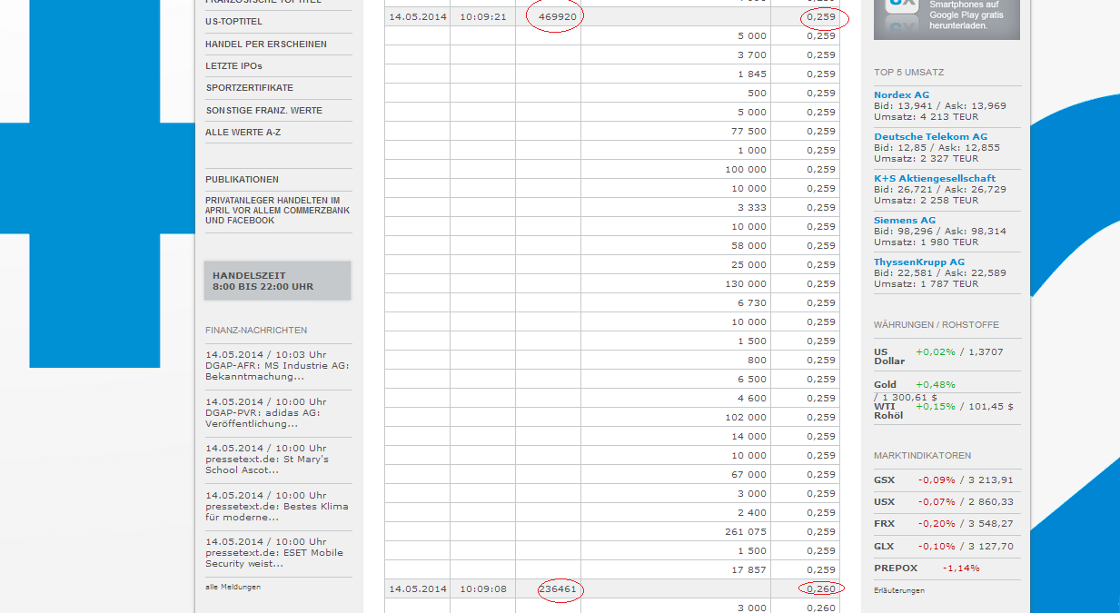Open pressetext Bestes Klima für moderne news

277,506
